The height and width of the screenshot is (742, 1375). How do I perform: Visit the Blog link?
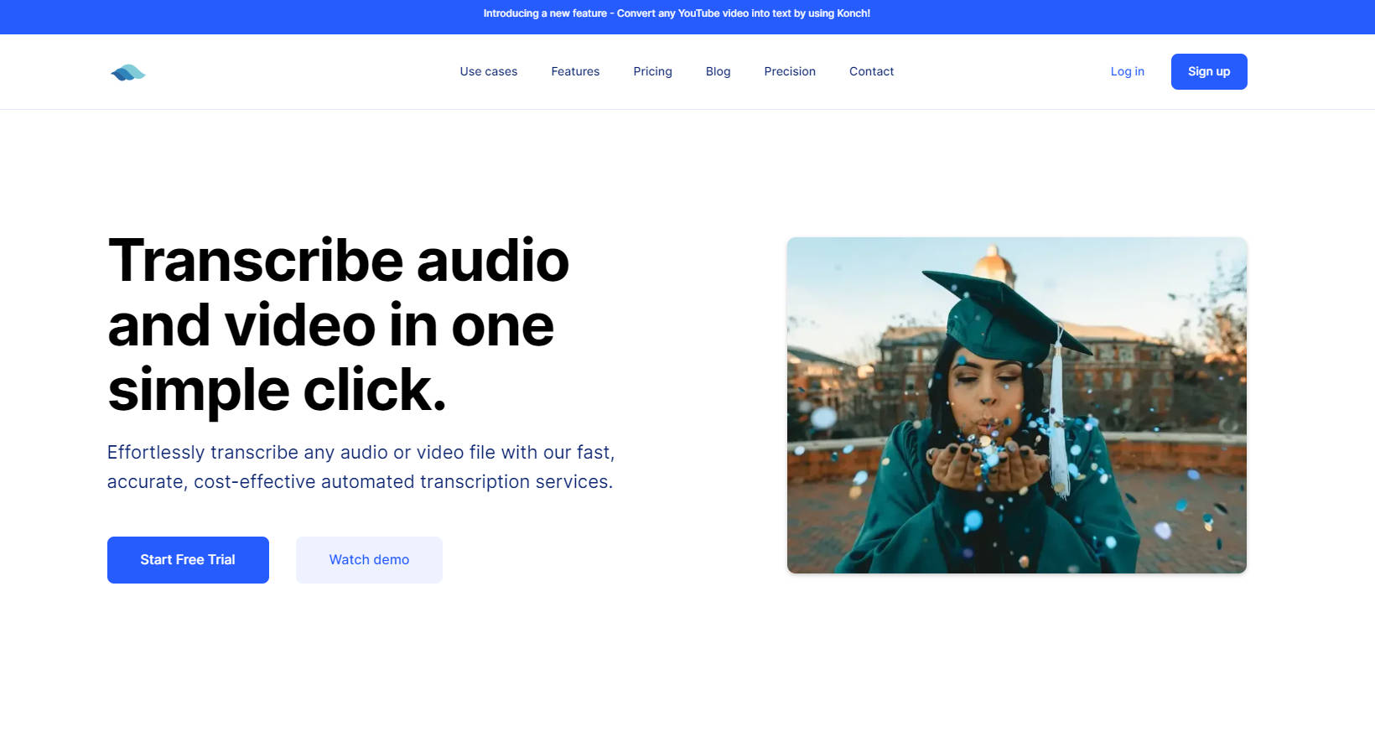[x=718, y=71]
